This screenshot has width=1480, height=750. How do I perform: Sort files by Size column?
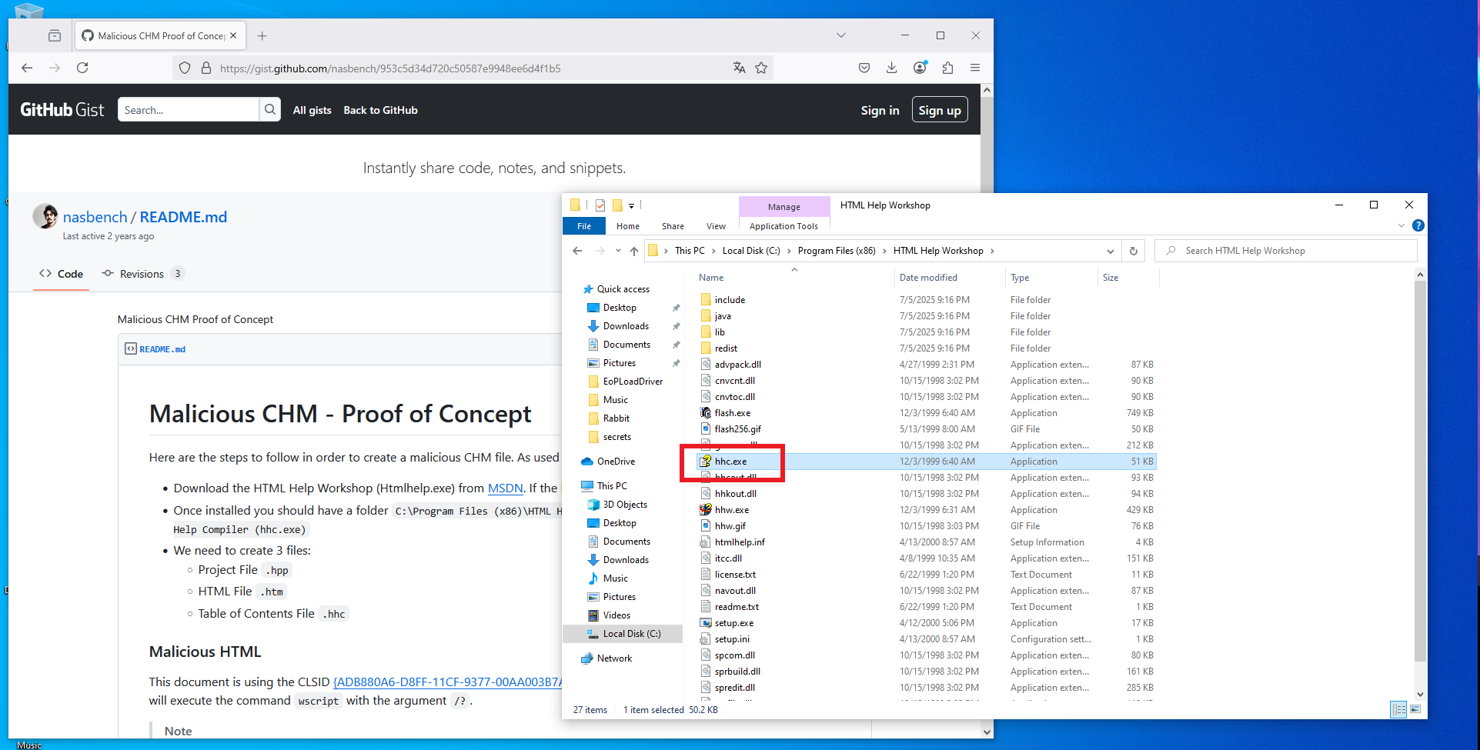[1111, 278]
